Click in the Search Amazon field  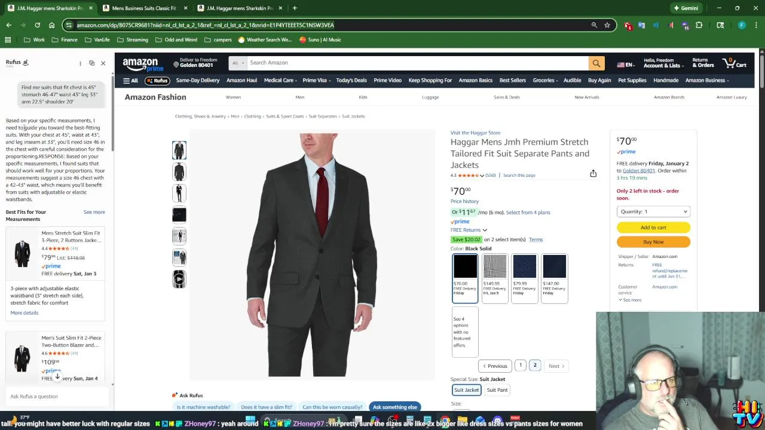pos(417,63)
